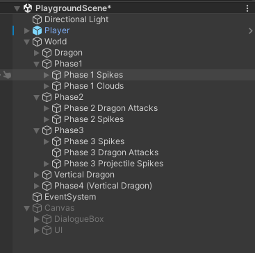Toggle pickability hand icon for Phase 1 Spikes
Viewport: 255px width, 253px height.
coord(7,75)
